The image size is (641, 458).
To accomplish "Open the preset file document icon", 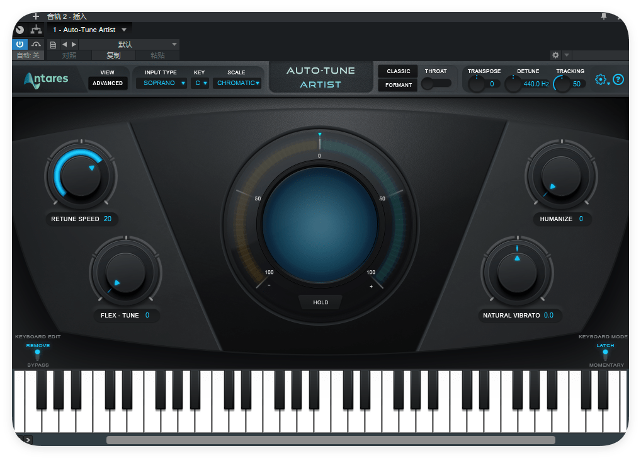I will [x=53, y=45].
